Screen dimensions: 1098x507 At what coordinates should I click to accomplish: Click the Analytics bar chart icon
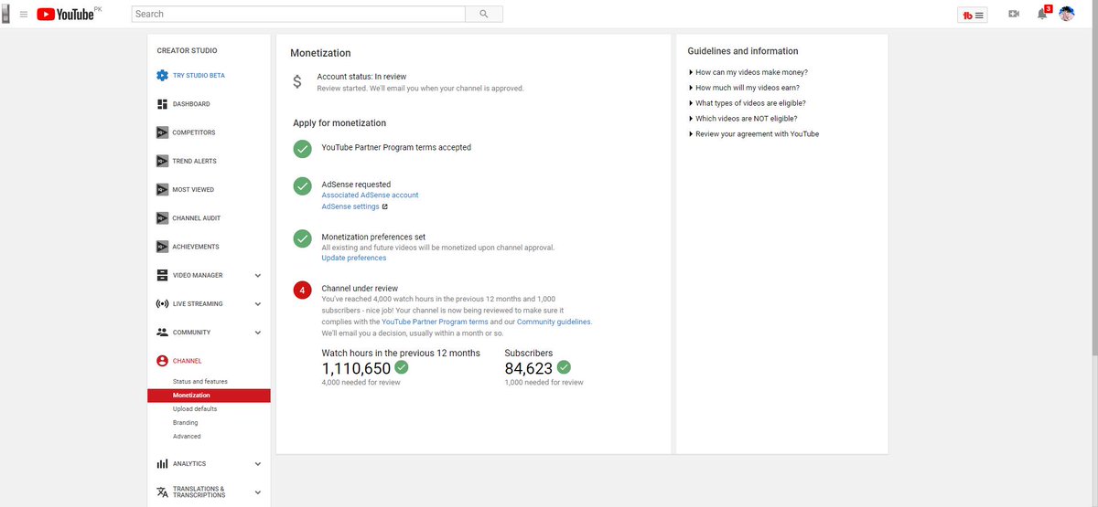pyautogui.click(x=162, y=464)
